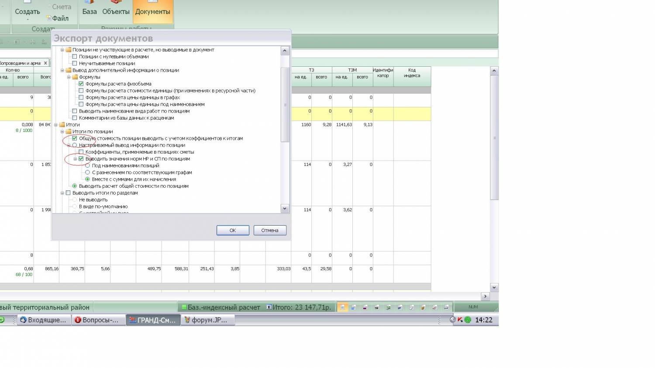Open the 'Входящие...' taskbar window
The image size is (655, 368).
coord(44,320)
